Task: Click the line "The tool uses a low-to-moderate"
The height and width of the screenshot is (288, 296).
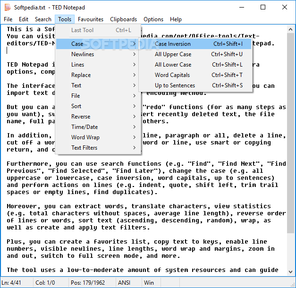Action: (x=143, y=270)
